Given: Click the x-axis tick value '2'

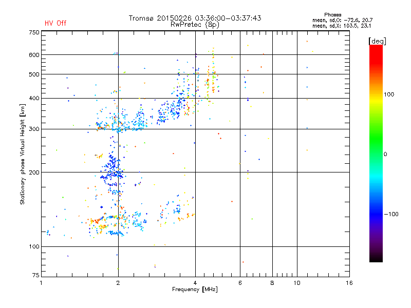Looking at the screenshot, I should tap(118, 283).
